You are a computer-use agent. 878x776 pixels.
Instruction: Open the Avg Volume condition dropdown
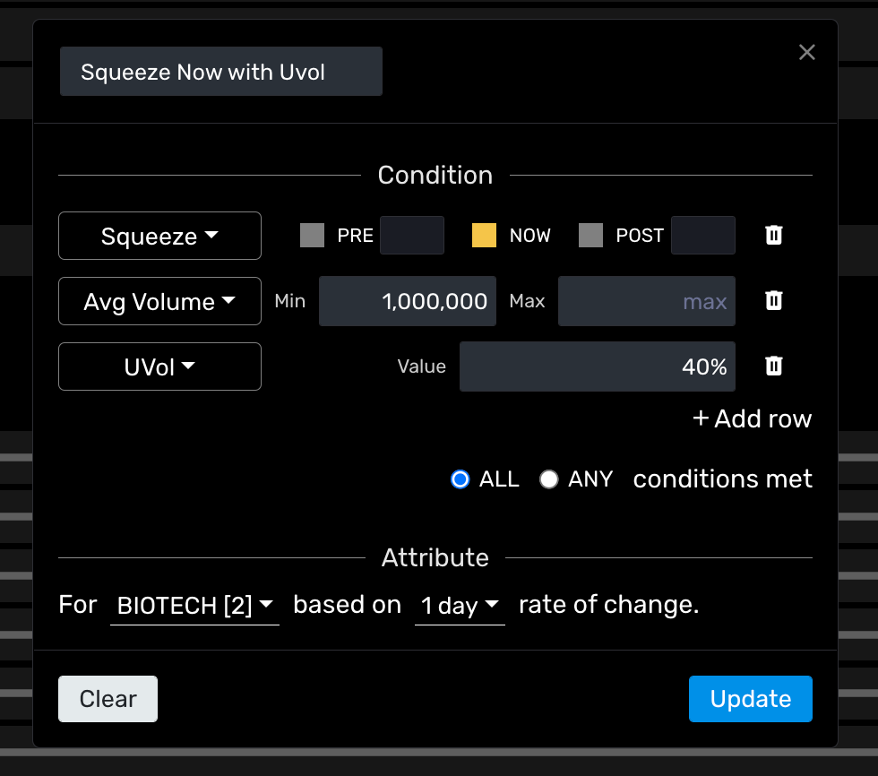coord(159,301)
